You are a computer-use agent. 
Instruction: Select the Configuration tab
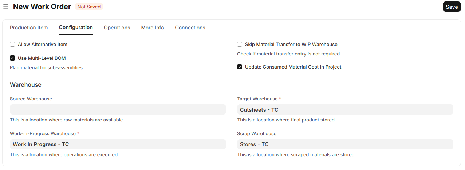pos(76,28)
